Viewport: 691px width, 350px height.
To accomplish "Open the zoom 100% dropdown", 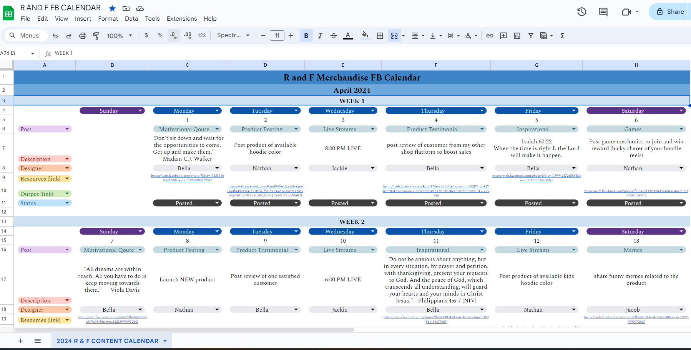I will tap(120, 36).
